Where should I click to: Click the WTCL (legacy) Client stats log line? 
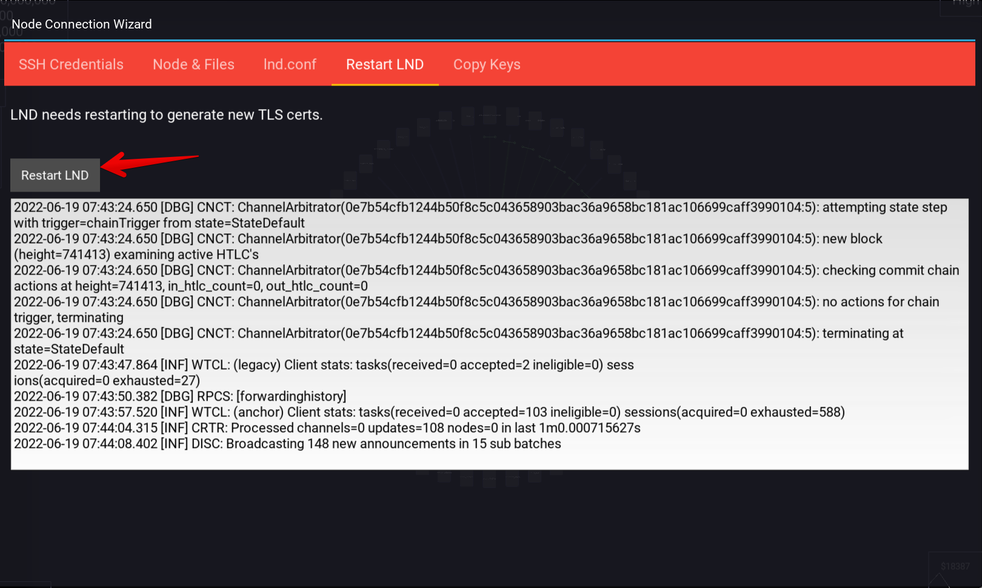(x=324, y=365)
